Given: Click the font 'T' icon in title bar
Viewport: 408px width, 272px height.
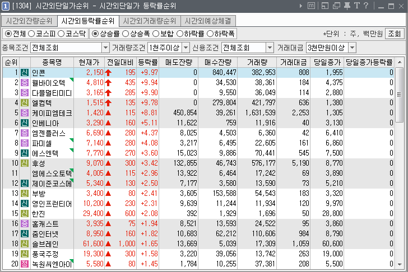Looking at the screenshot, I should click(357, 6).
